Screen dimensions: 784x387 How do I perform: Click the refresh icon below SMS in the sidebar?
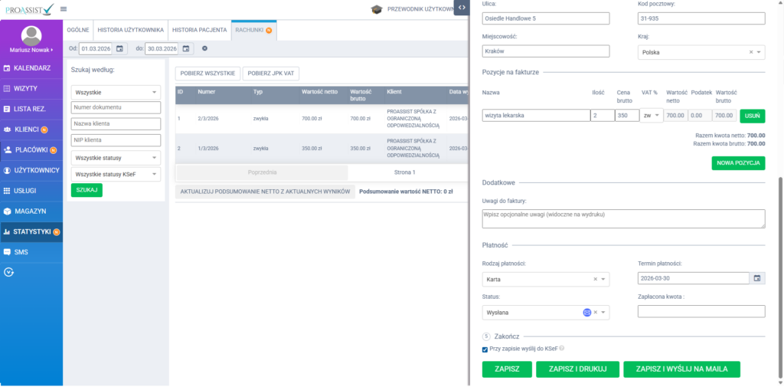[8, 271]
